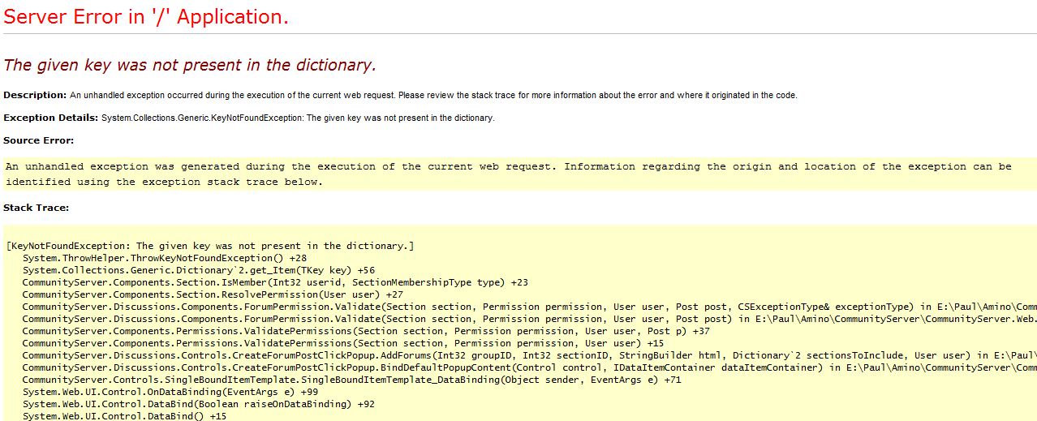Screen dimensions: 1037x421
Task: Click the 'Source Error:' label
Action: (x=38, y=140)
